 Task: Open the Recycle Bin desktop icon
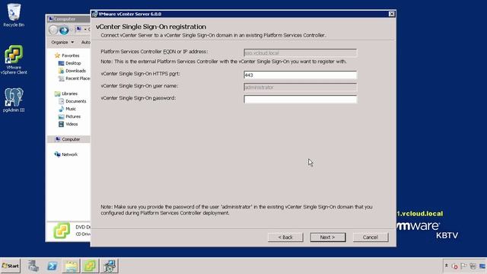point(14,15)
